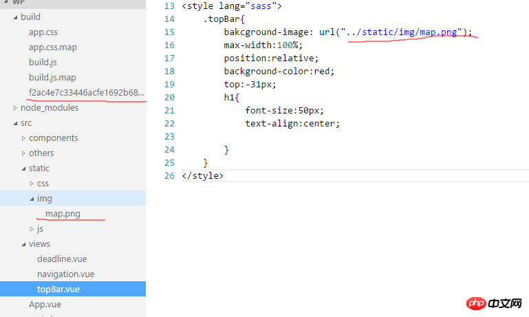This screenshot has height=317, width=529.
Task: Open the build.js.map file
Action: pyautogui.click(x=52, y=78)
